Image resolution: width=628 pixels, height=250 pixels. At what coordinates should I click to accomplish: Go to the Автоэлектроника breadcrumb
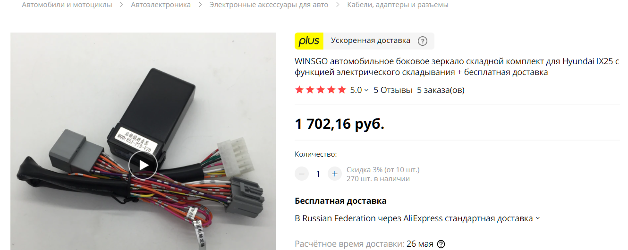tap(161, 5)
